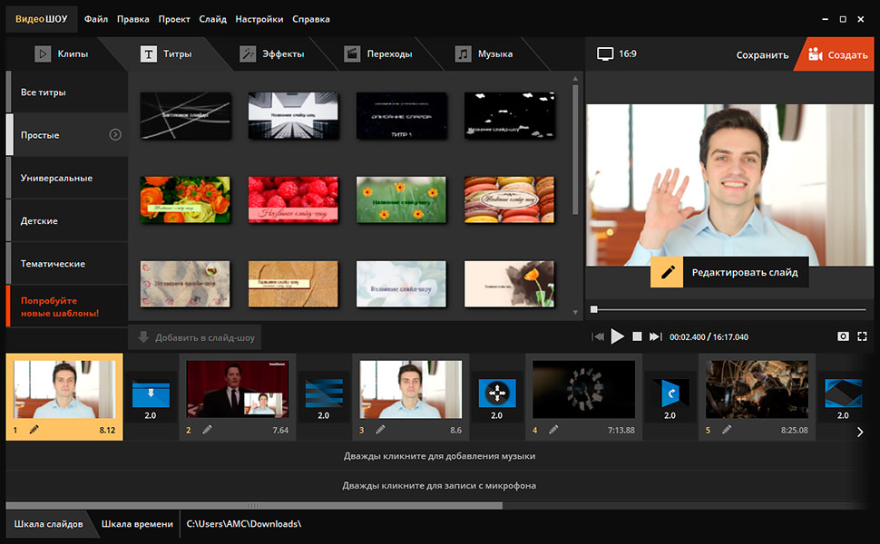Open the Проект menu
Viewport: 880px width, 544px height.
coord(174,19)
